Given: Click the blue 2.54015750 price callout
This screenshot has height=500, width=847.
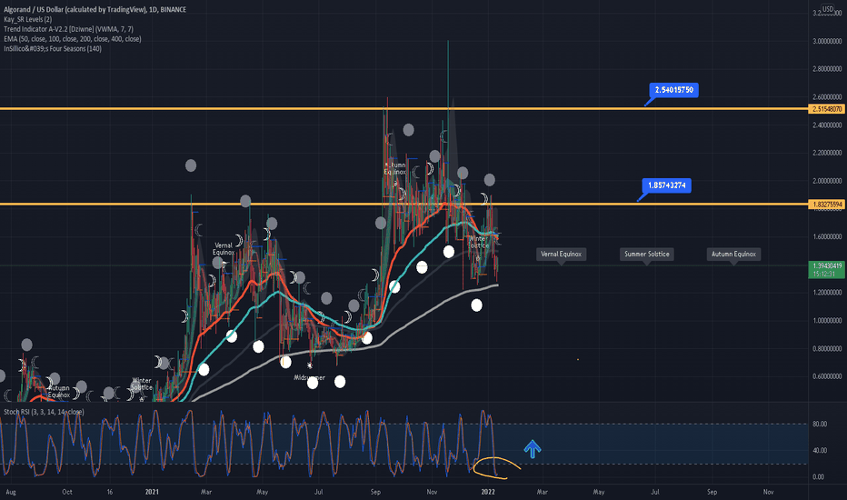Looking at the screenshot, I should tap(673, 90).
